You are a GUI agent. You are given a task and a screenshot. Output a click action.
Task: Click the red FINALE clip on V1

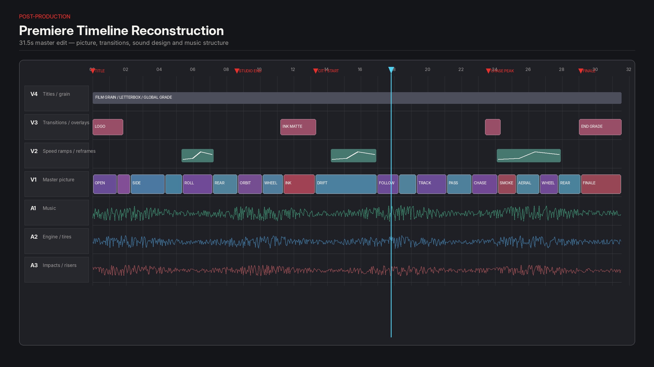point(601,184)
